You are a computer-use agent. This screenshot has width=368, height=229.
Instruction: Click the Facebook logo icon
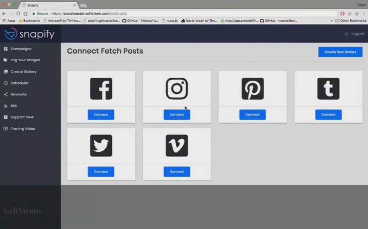point(101,89)
